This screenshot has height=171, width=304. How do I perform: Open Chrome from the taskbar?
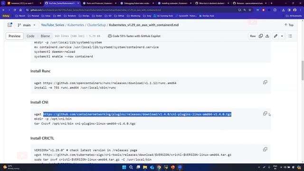pyautogui.click(x=159, y=167)
